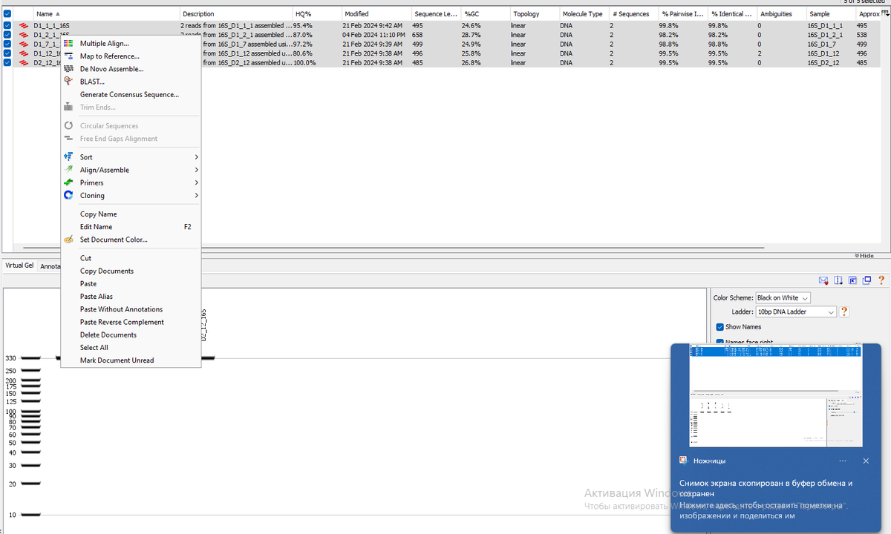This screenshot has height=534, width=891.
Task: Open the screenshot thumbnail in the notification
Action: coord(776,395)
